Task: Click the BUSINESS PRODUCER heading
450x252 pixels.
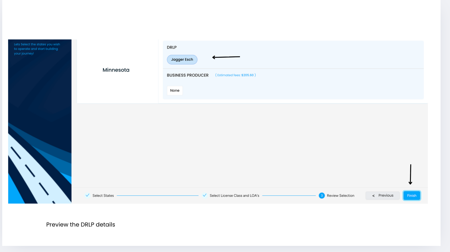Action: click(x=187, y=75)
